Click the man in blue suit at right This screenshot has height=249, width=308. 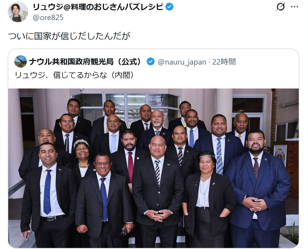click(257, 188)
